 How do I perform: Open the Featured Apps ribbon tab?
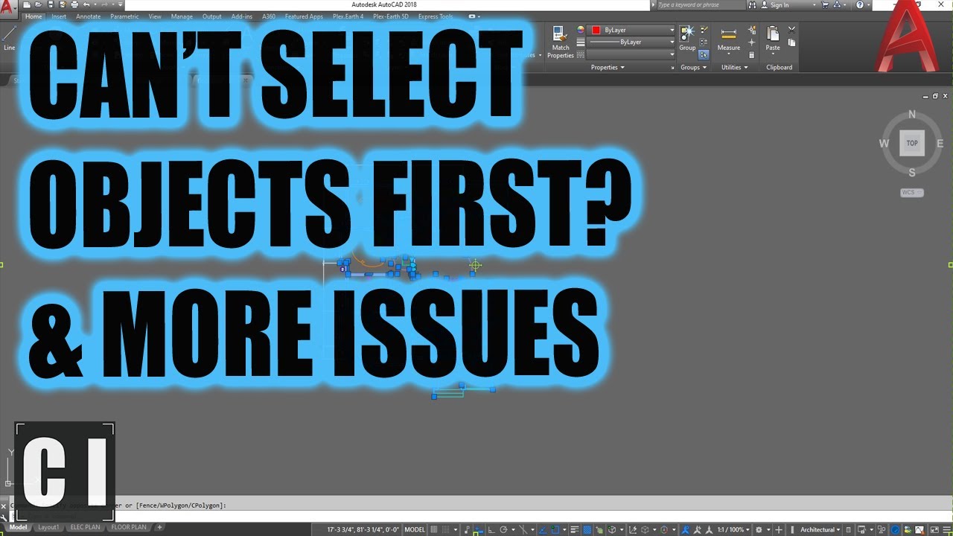point(304,16)
